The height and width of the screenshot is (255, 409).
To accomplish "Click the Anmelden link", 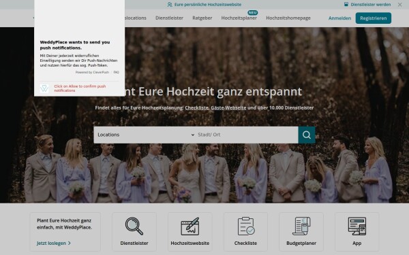I will tap(339, 18).
